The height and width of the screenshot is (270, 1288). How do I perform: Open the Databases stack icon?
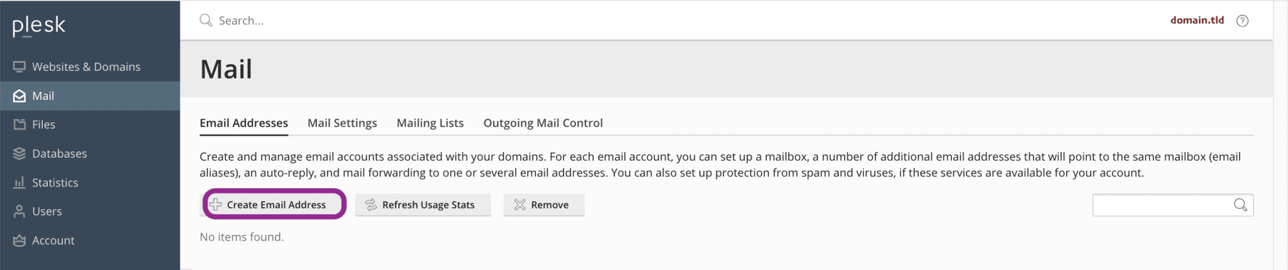[x=19, y=153]
